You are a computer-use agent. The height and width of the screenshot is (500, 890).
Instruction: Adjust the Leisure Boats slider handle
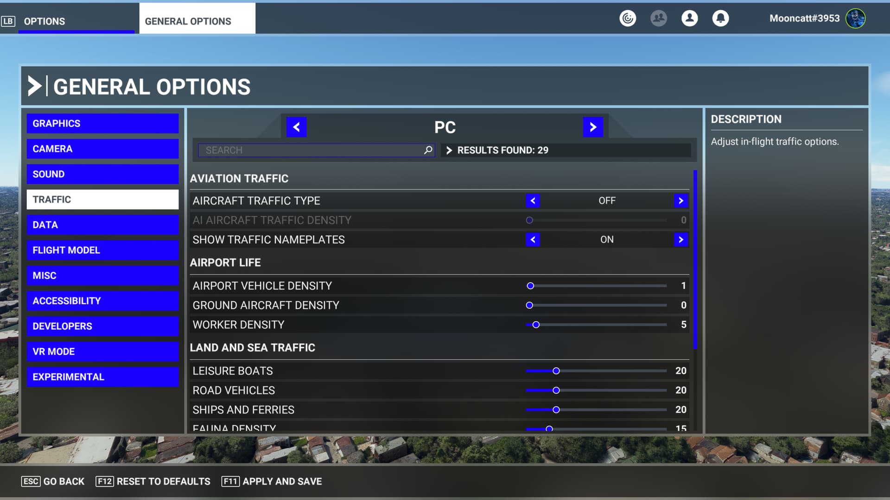pos(556,371)
